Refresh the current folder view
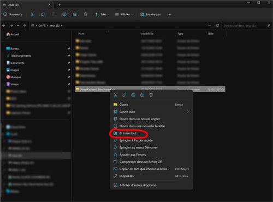Screen dimensions: 273x202 pyautogui.click(x=217, y=26)
